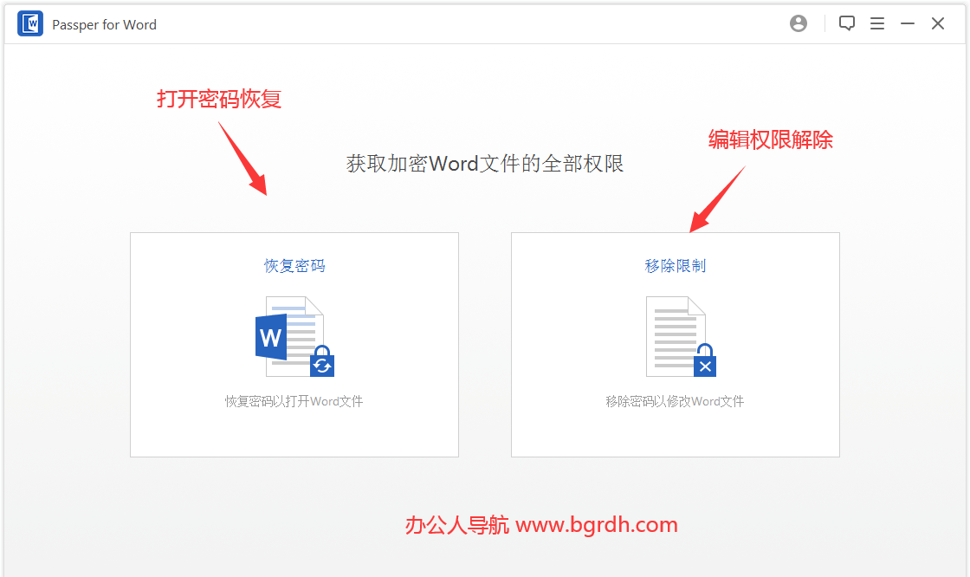Screen dimensions: 970x577
Task: Click the 办公人导航 red watermark text
Action: 457,525
